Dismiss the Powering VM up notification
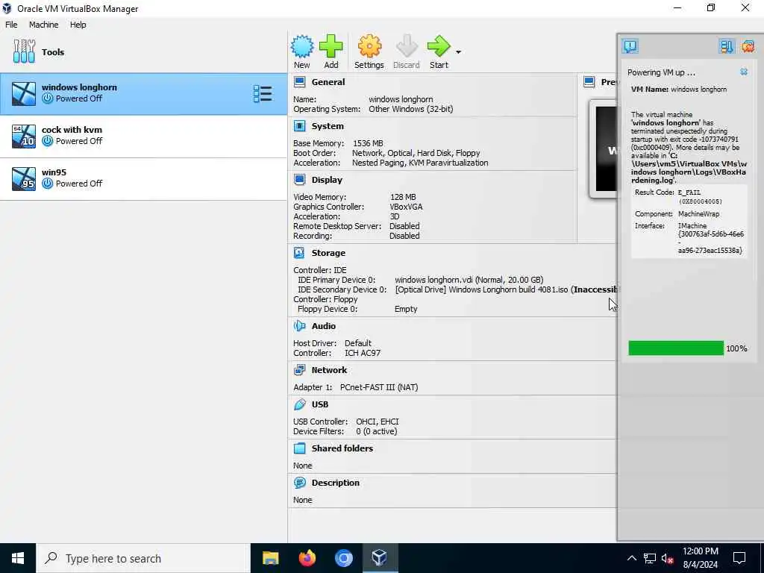Viewport: 764px width, 573px height. (744, 72)
